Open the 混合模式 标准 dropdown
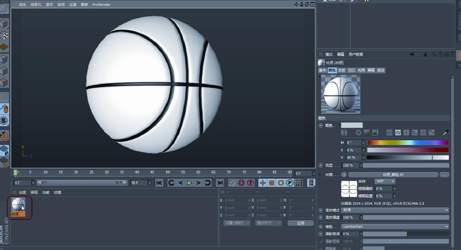461x250 pixels. 395,210
